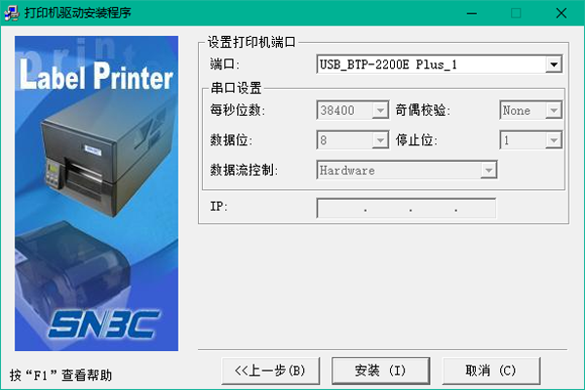The height and width of the screenshot is (390, 585).
Task: Click the 设置打印机端口 group title
Action: point(252,42)
